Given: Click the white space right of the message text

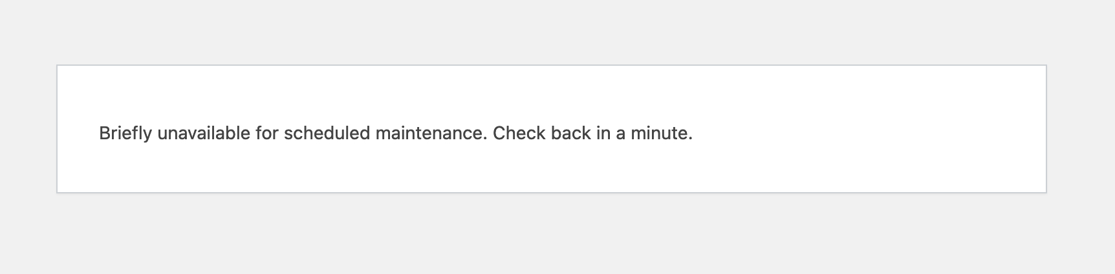Looking at the screenshot, I should point(867,133).
